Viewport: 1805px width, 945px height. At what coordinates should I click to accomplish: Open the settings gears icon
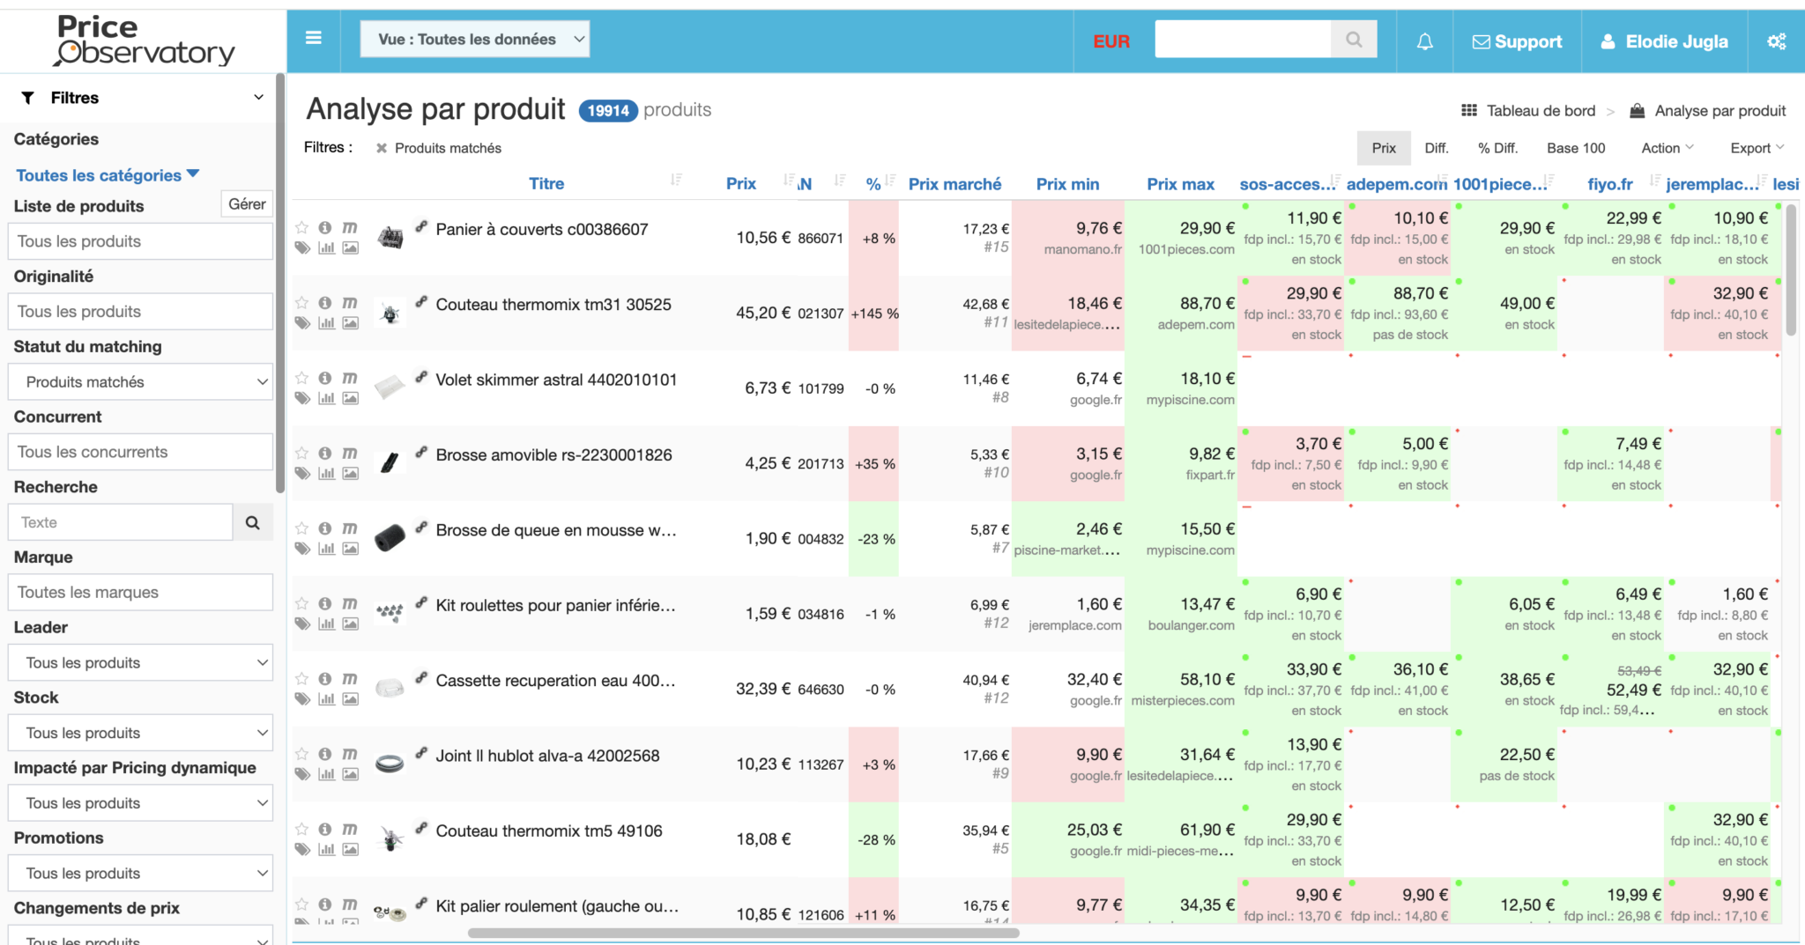click(x=1776, y=41)
